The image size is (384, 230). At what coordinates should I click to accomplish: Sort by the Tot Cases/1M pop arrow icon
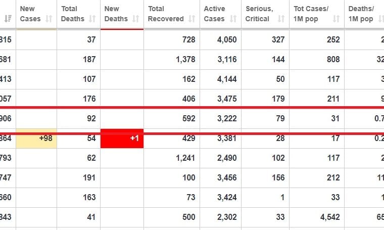[336, 19]
